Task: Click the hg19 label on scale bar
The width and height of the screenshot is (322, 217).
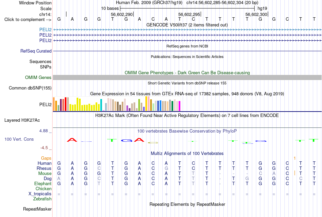Action: (262, 8)
